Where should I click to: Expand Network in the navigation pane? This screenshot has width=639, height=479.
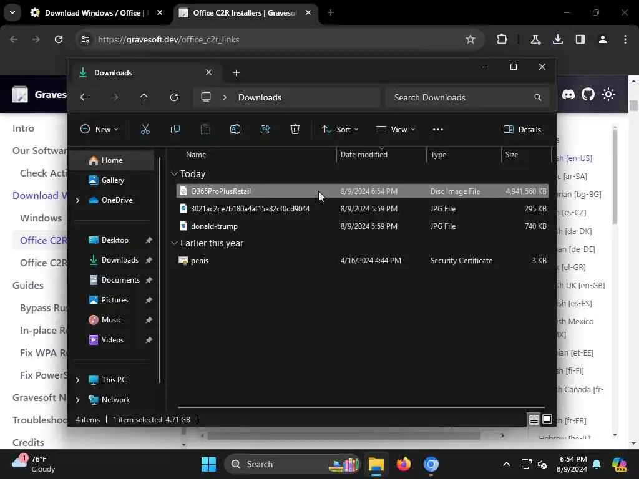point(77,400)
